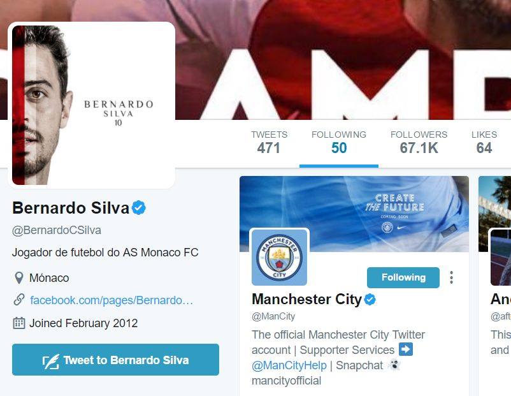The image size is (511, 396).
Task: Click the calendar icon beside Joined February 2012
Action: point(19,323)
